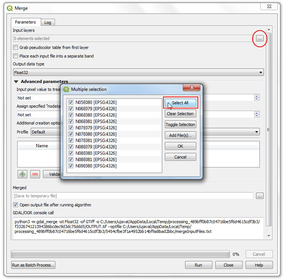Click OK in Multiple selection dialog
This screenshot has height=280, width=283.
point(180,146)
